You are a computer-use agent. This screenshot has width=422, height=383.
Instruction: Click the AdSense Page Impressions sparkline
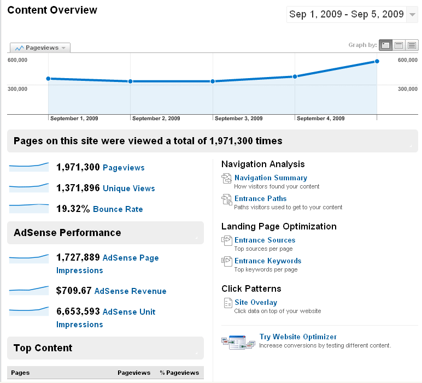[29, 258]
